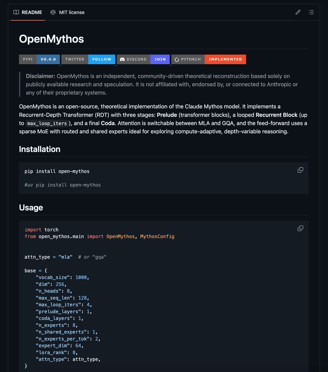Click the "prelude_layers": 1 line
The width and height of the screenshot is (328, 372).
[x=64, y=312]
